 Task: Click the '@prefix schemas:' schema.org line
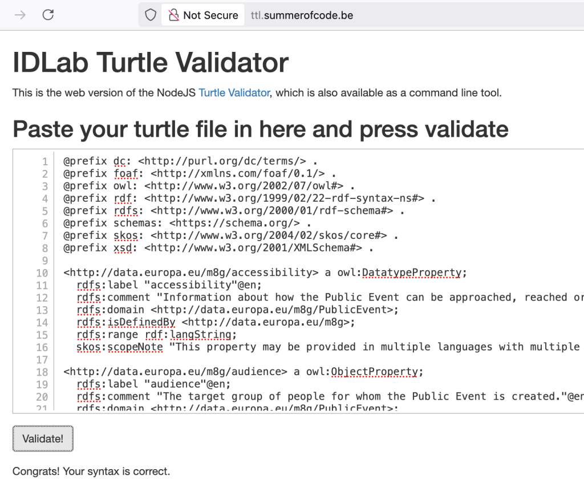[187, 223]
